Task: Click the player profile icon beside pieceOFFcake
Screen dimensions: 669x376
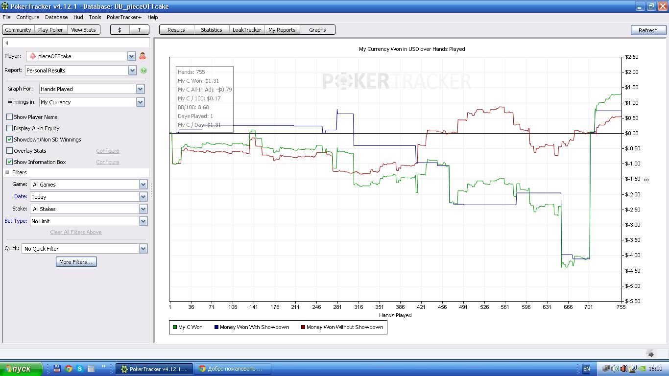Action: pyautogui.click(x=143, y=56)
